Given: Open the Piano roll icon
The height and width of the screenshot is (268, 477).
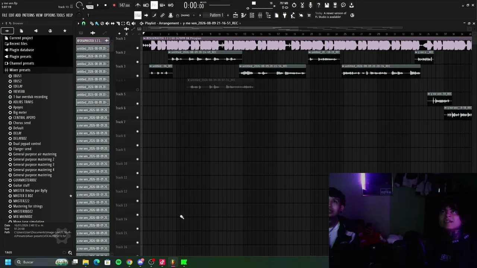Looking at the screenshot, I should 244,15.
